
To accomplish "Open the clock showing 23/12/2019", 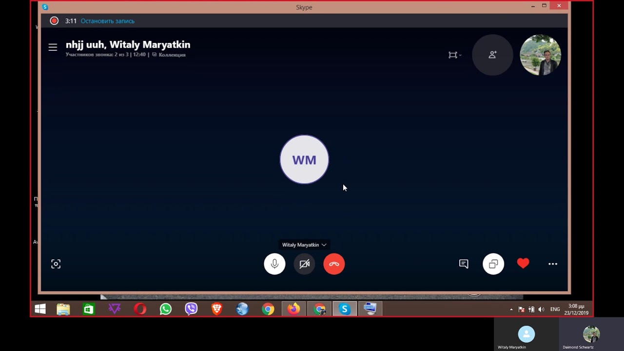I will (576, 310).
